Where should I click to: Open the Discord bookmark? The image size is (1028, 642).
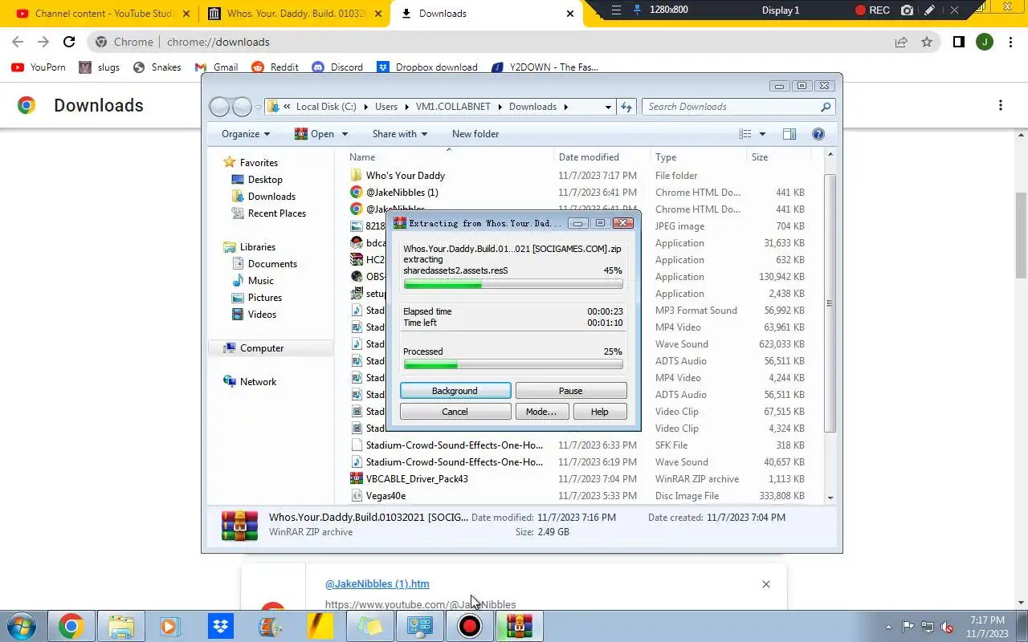337,67
